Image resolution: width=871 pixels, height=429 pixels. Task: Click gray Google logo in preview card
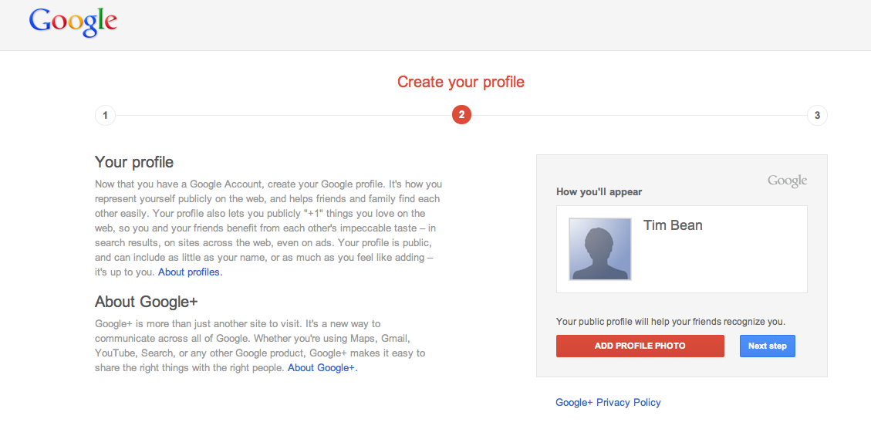787,181
